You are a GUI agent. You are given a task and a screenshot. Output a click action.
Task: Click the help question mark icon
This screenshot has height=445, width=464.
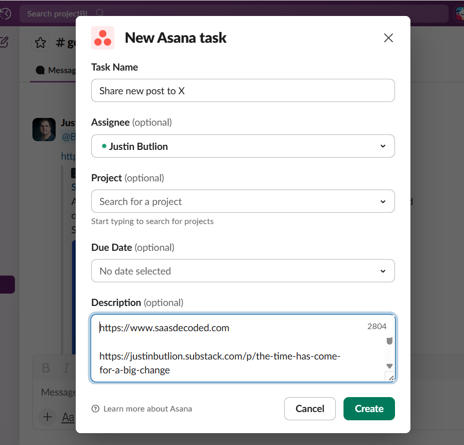95,408
